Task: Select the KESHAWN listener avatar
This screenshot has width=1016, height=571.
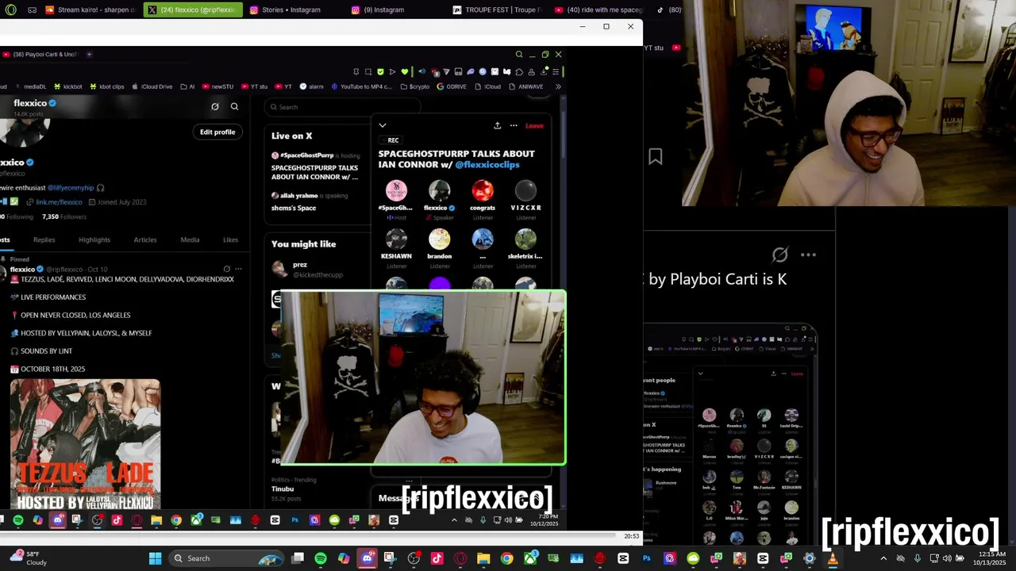Action: tap(396, 239)
